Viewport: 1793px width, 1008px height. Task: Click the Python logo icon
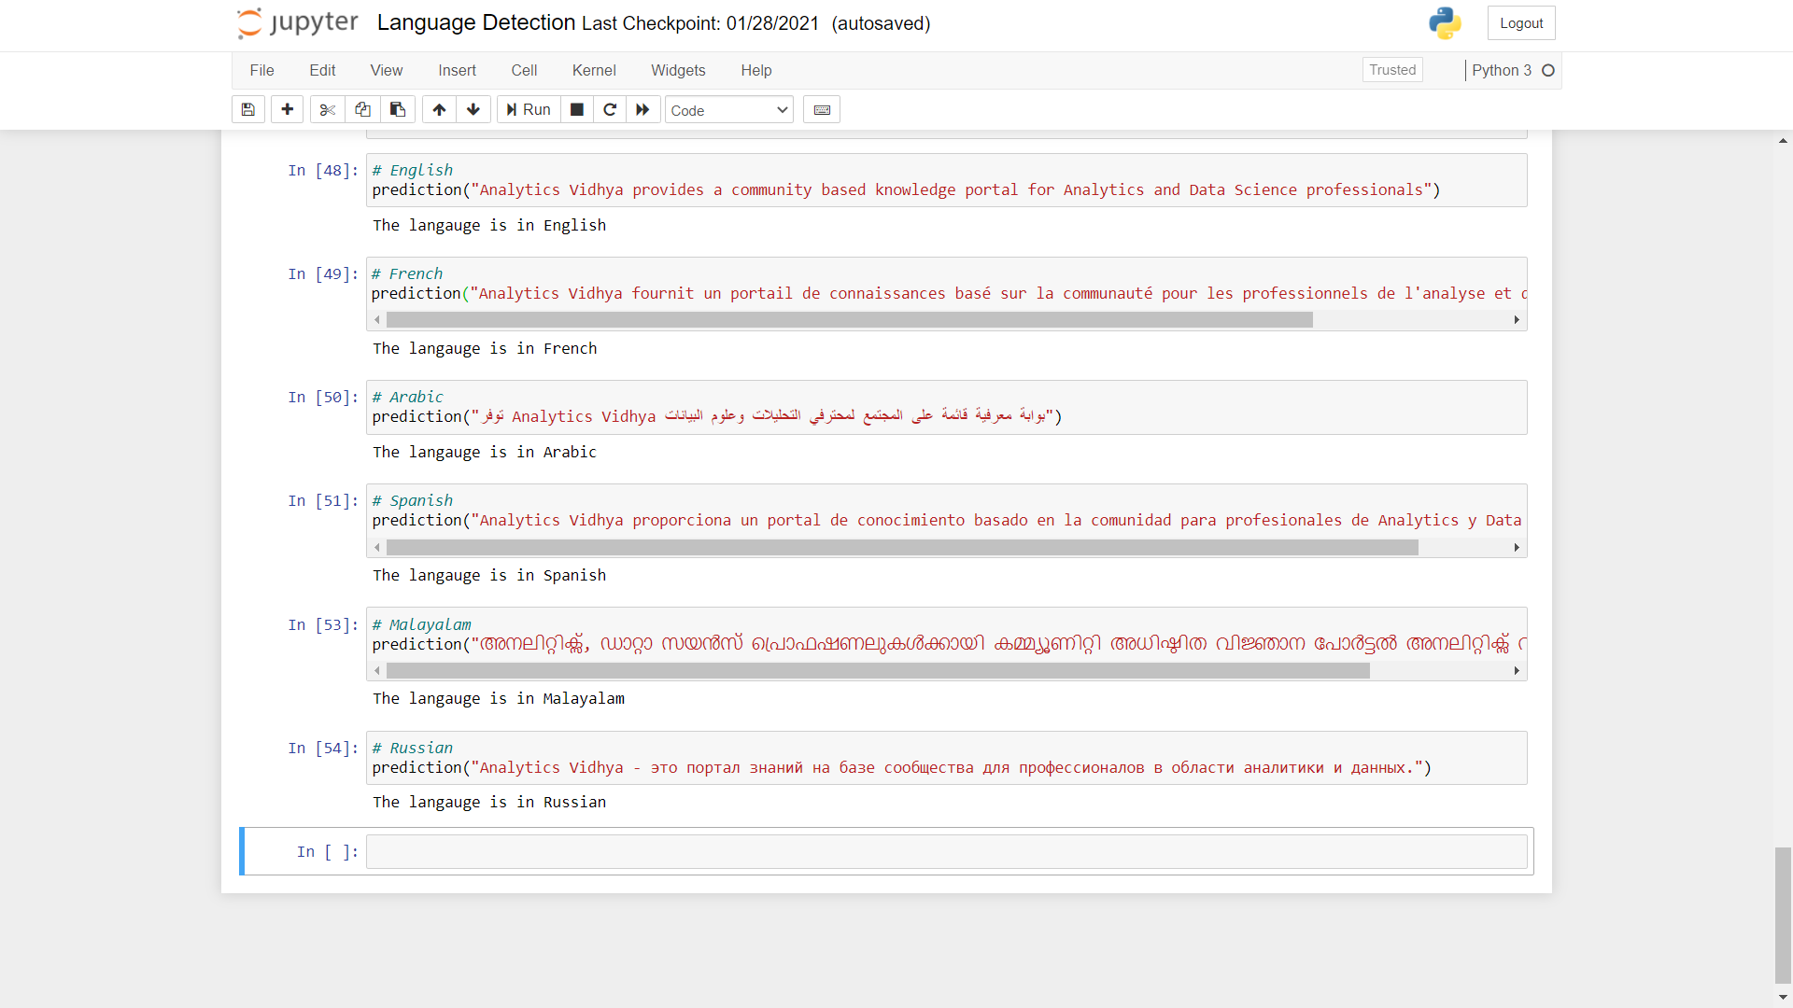(x=1445, y=23)
